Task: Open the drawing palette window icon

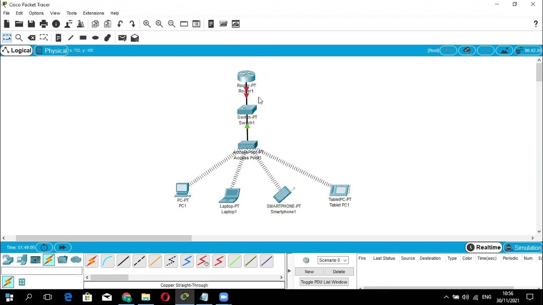Action: [184, 24]
